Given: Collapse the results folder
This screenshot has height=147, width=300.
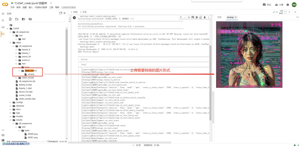Looking at the screenshot, I should (x=11, y=120).
